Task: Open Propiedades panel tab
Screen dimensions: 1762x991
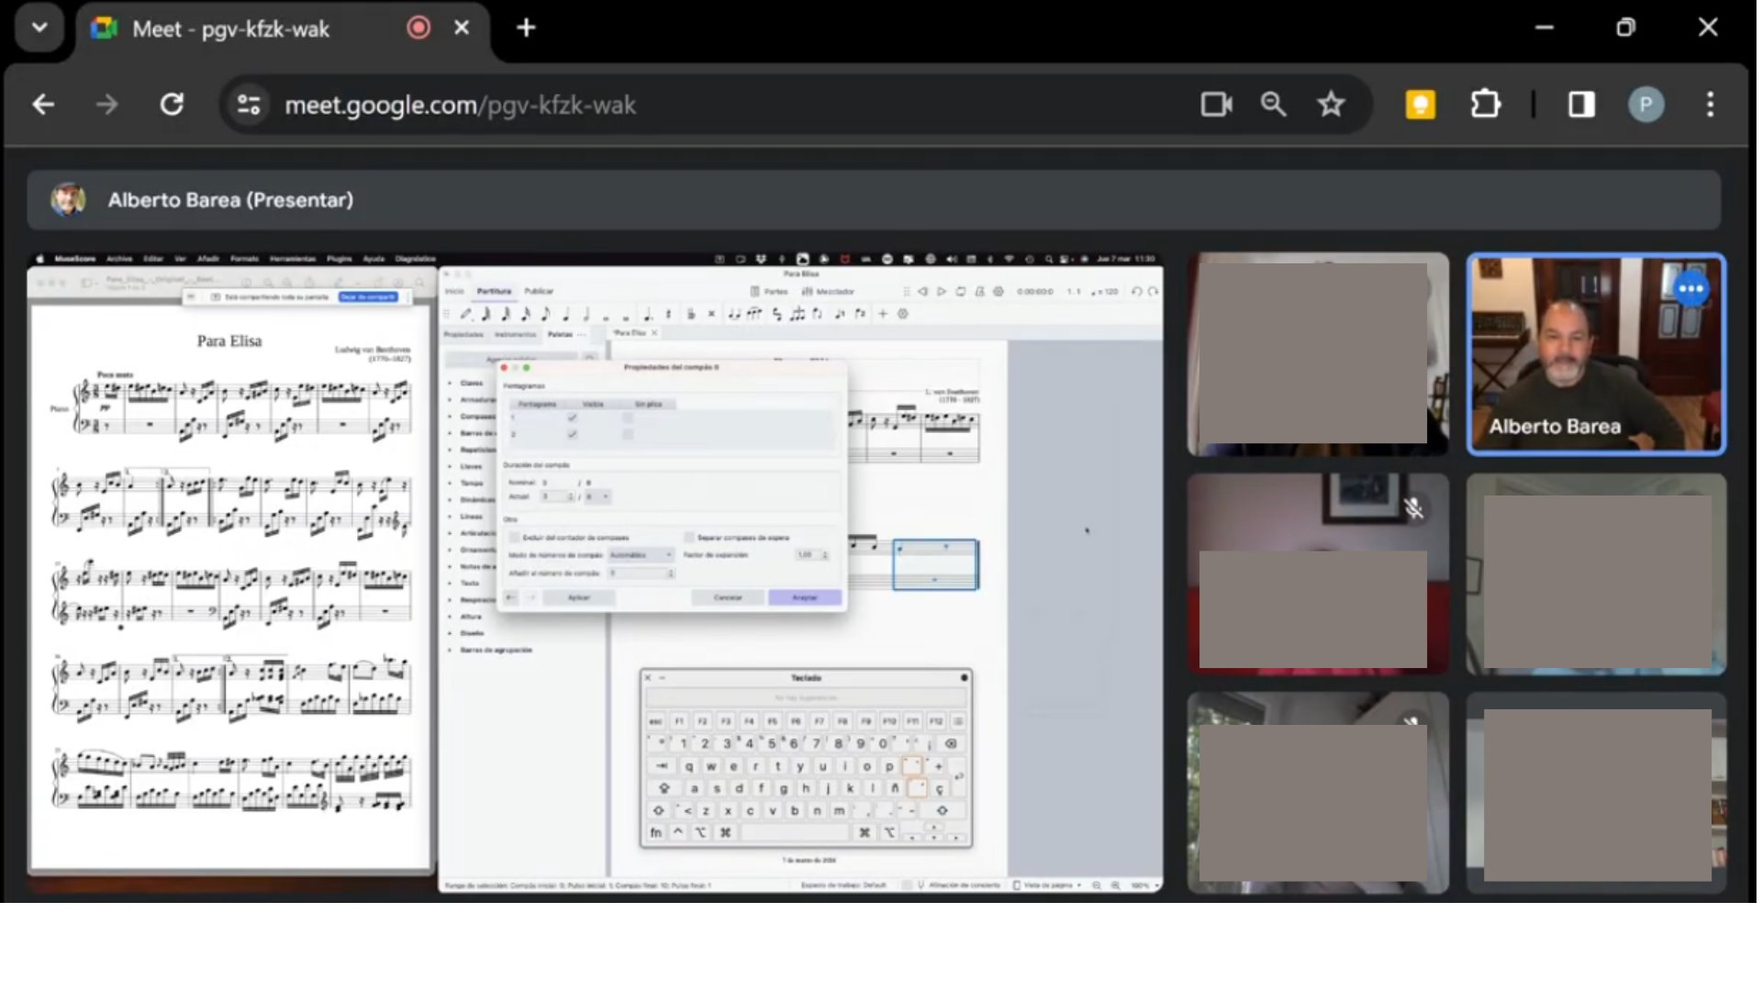Action: pyautogui.click(x=463, y=335)
